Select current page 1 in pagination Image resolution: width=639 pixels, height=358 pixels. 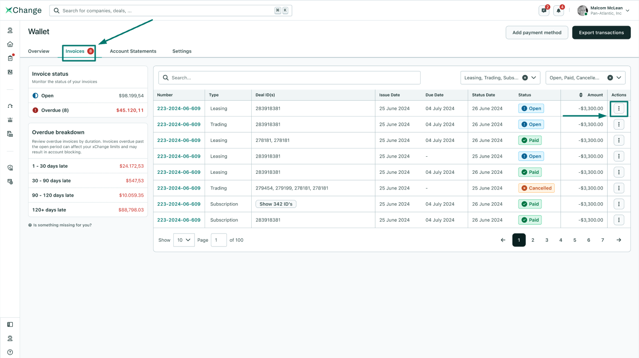click(x=519, y=240)
